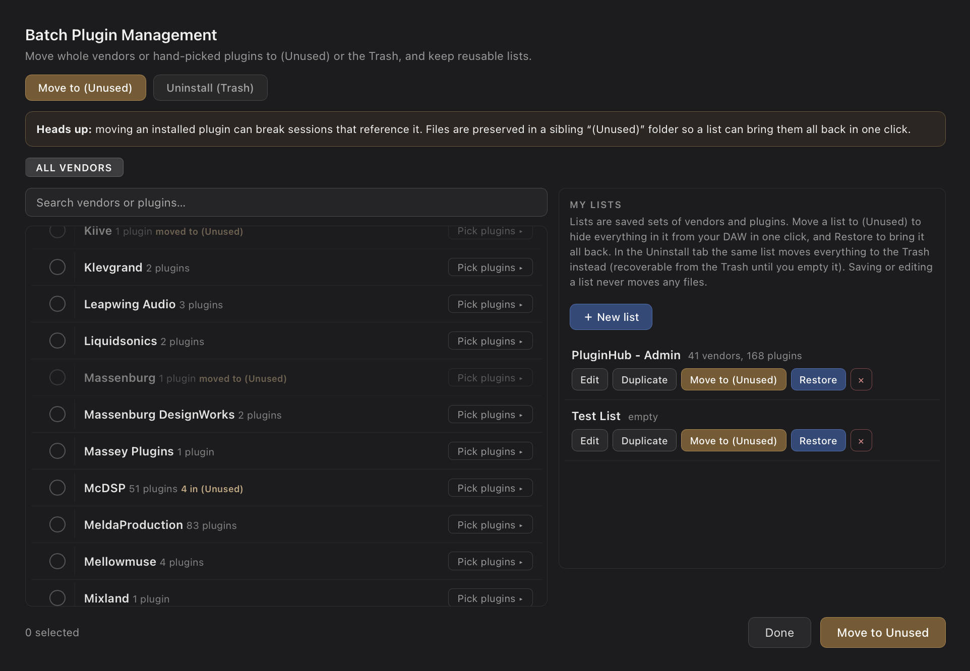Expand Pick plugins for Leapwing Audio

coord(490,304)
